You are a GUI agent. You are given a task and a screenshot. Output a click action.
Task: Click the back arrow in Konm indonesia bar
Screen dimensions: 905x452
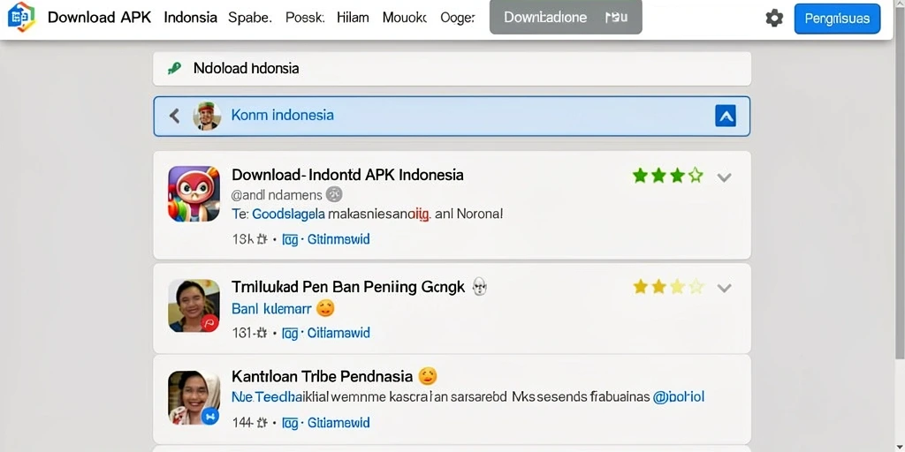[x=174, y=116]
